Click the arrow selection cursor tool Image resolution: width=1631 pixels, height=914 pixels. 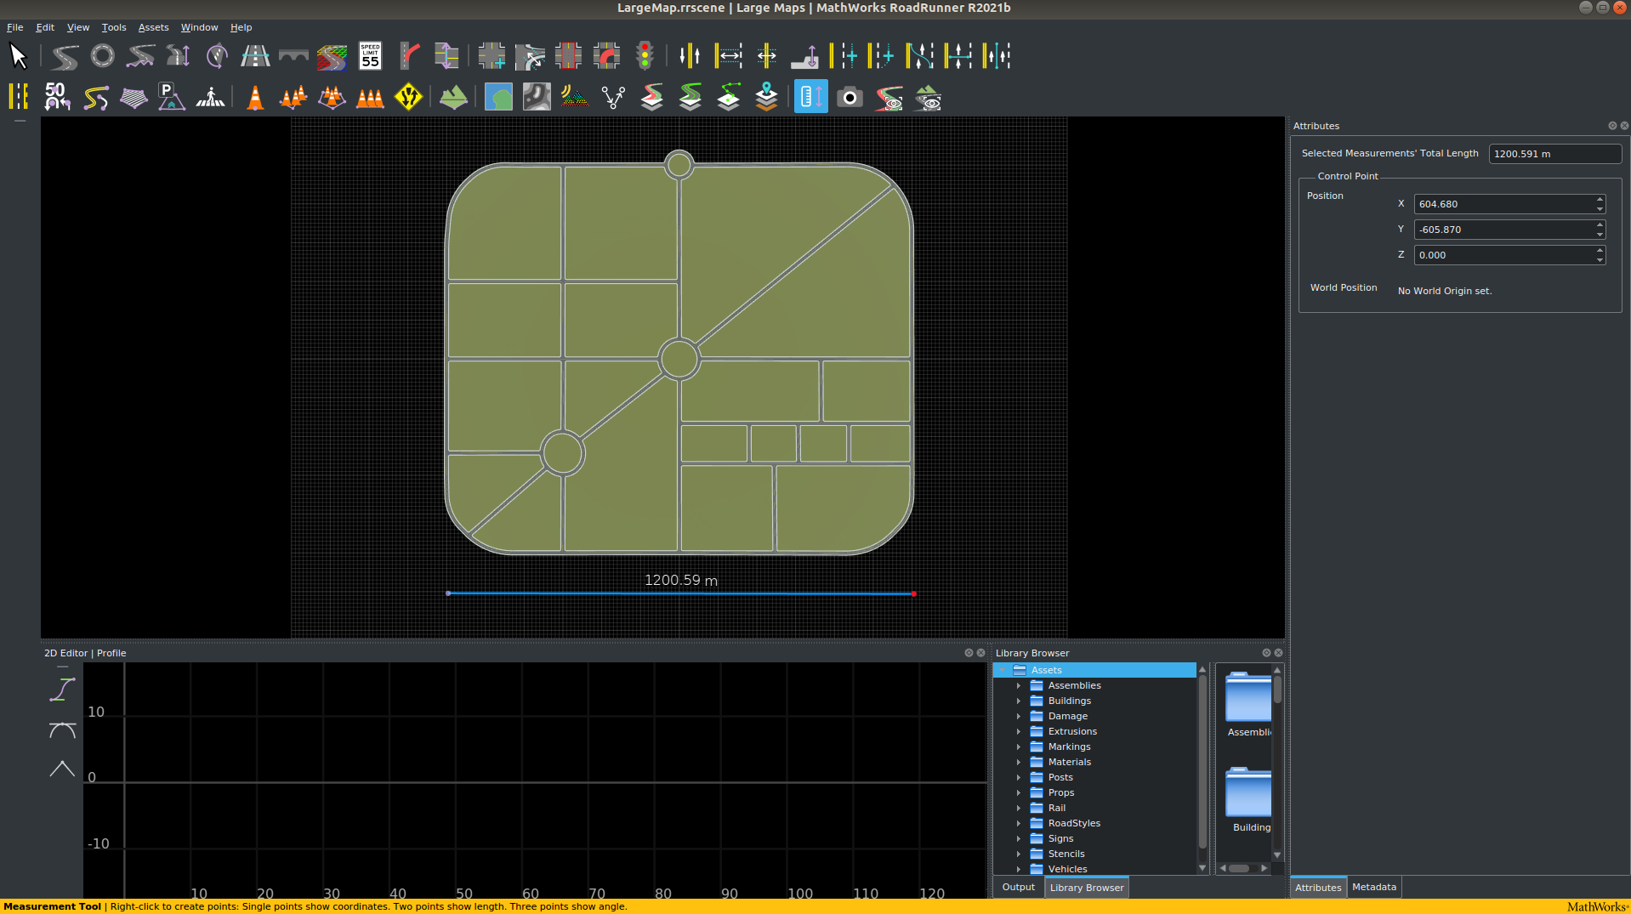coord(18,56)
